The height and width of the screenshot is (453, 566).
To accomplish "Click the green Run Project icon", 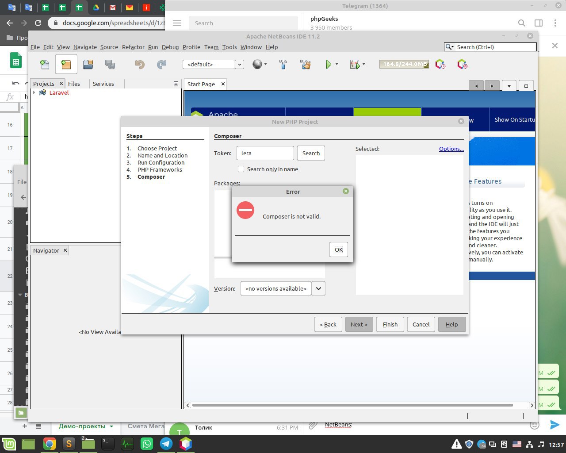I will (329, 65).
